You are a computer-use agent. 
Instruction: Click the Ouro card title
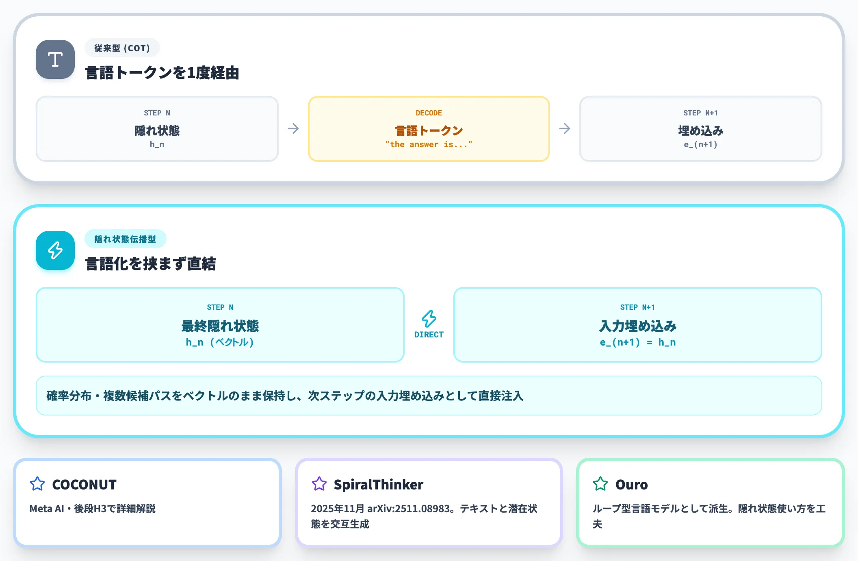pos(632,485)
